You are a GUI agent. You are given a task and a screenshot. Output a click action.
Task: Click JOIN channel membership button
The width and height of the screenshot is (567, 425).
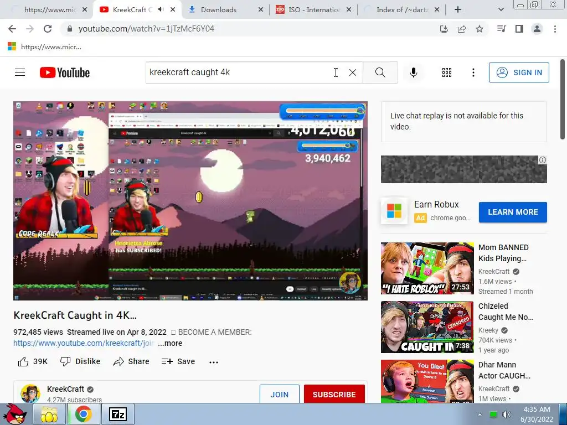tap(280, 394)
